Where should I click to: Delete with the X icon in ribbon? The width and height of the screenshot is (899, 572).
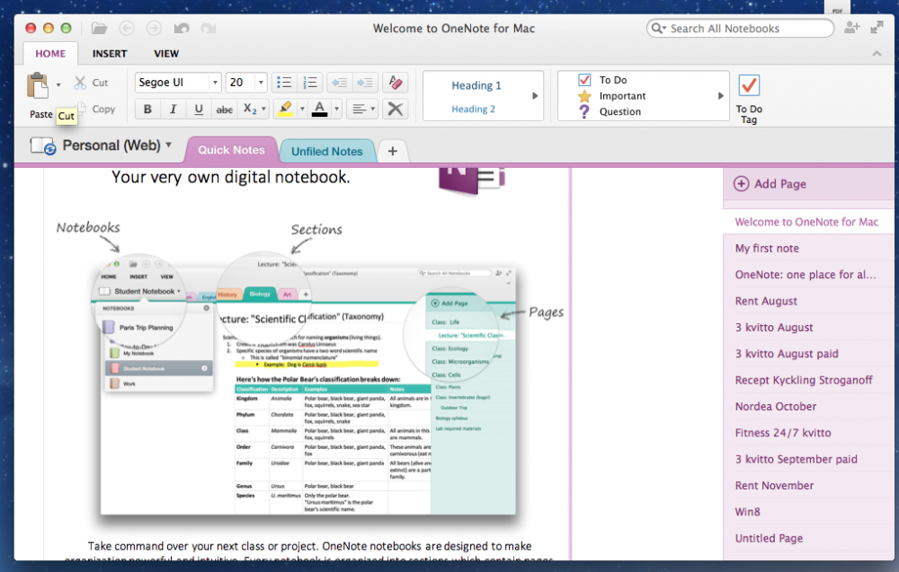click(395, 109)
